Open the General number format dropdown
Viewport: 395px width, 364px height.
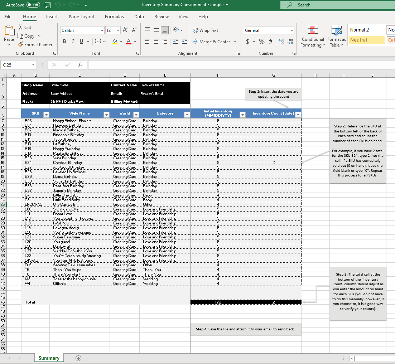point(292,30)
